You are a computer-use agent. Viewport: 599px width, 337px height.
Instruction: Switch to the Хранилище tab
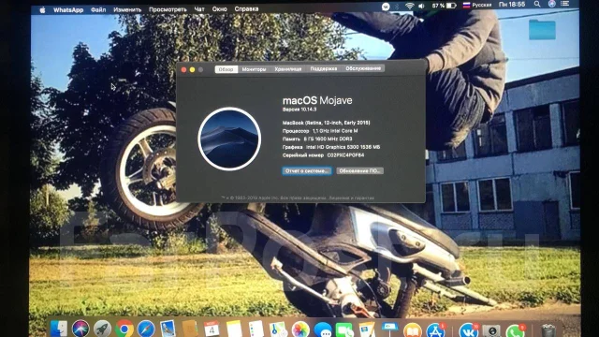288,68
